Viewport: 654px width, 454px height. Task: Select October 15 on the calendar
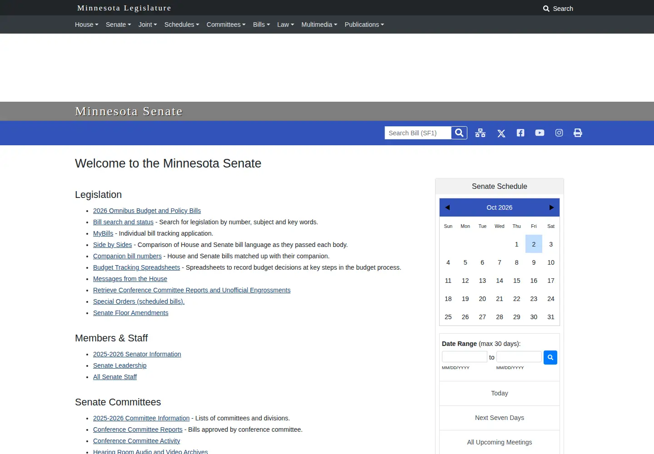[x=516, y=281]
